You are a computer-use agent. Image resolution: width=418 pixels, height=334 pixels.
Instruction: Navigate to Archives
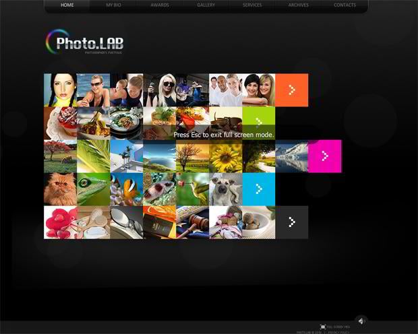(x=298, y=5)
